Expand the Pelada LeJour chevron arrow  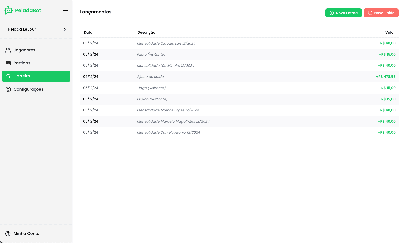(x=65, y=29)
